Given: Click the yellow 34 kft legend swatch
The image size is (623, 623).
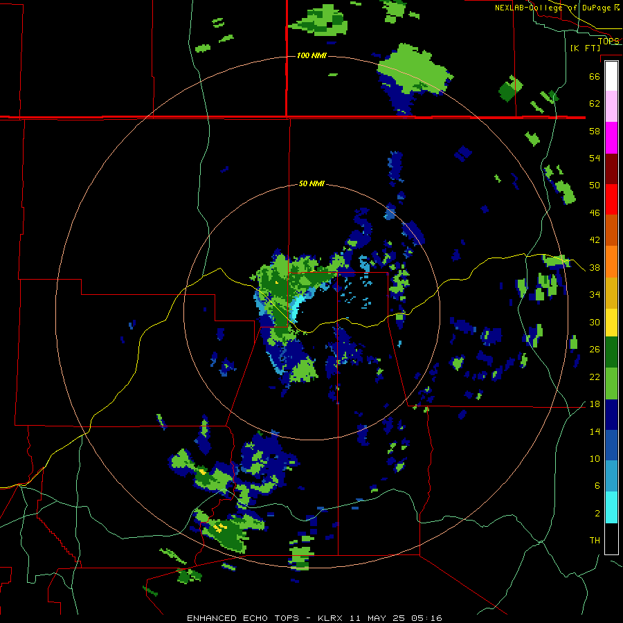Looking at the screenshot, I should tap(611, 323).
